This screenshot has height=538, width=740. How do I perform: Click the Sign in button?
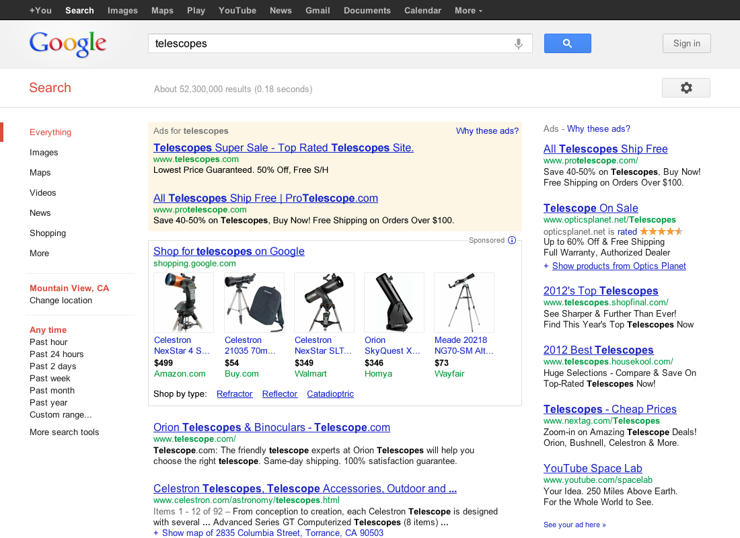pyautogui.click(x=686, y=44)
